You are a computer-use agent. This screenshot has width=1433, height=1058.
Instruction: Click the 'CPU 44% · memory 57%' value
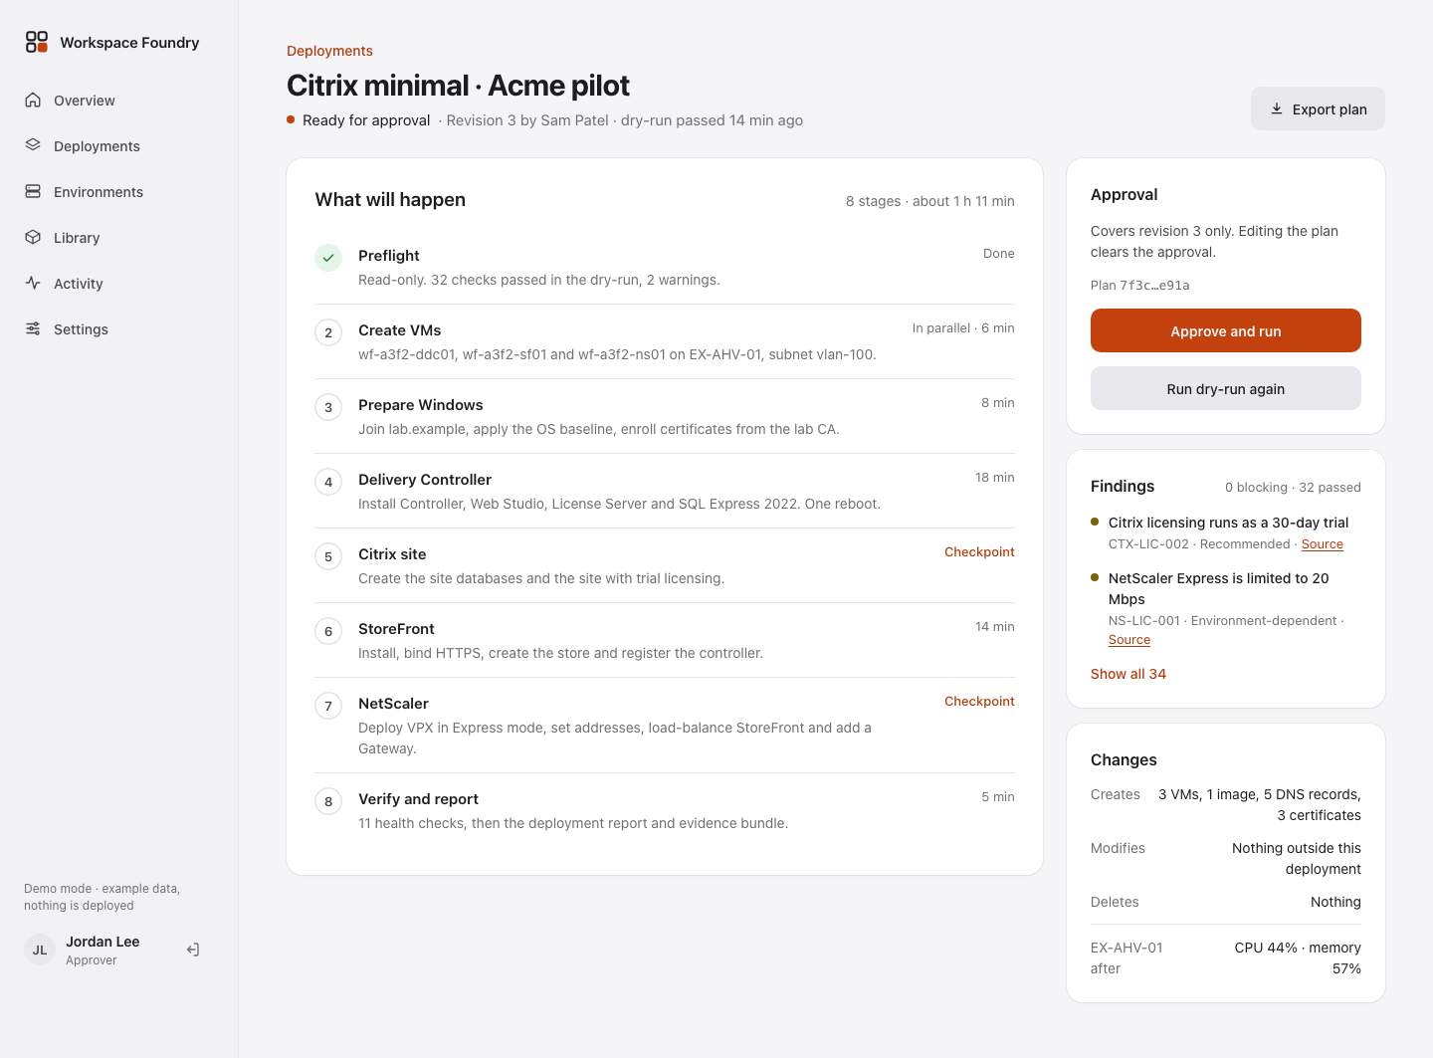coord(1298,957)
